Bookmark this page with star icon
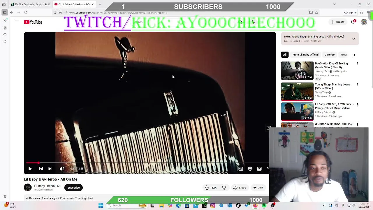The height and width of the screenshot is (210, 373). tap(316, 13)
